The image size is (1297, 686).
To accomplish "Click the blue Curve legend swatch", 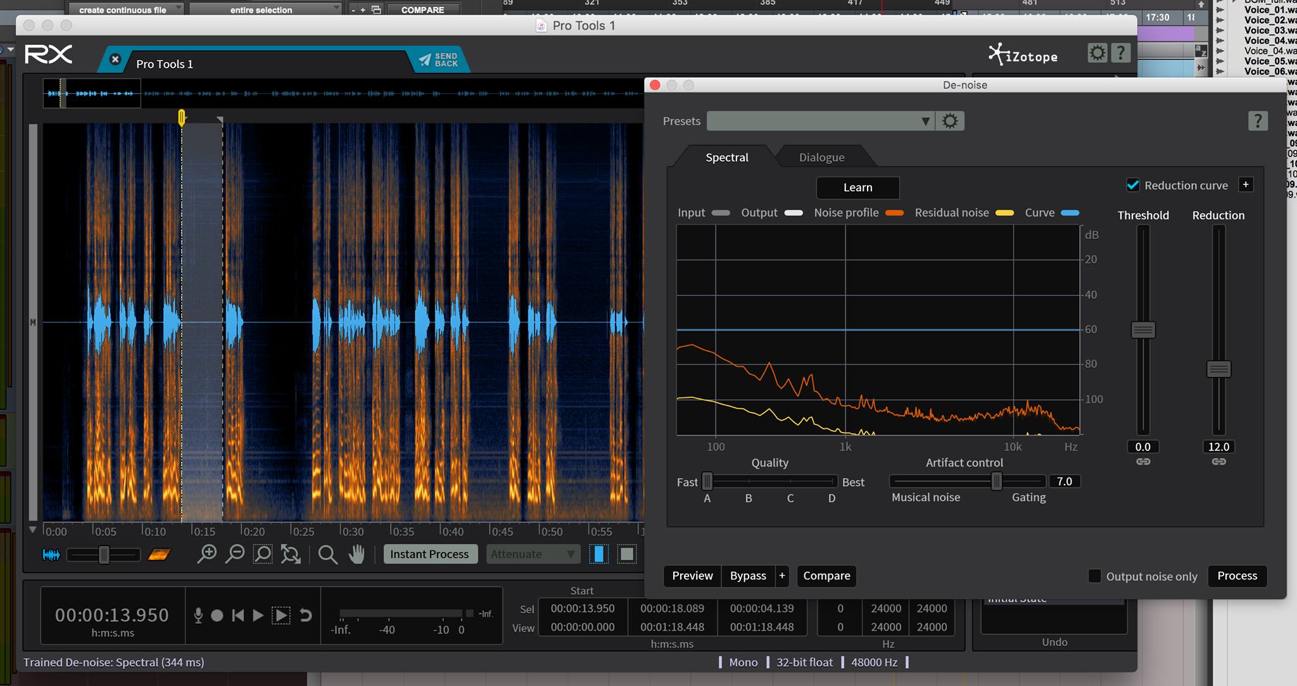I will pos(1070,213).
